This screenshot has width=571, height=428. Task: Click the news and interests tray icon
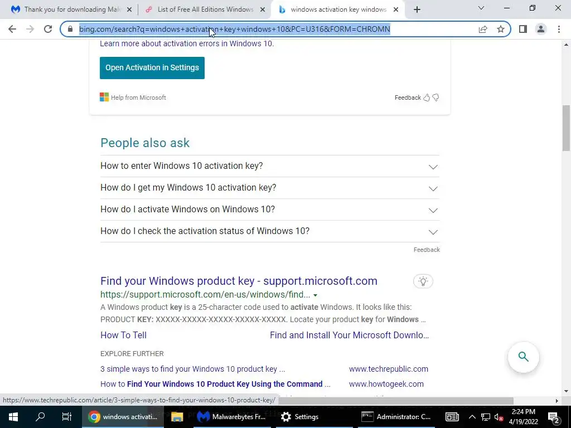click(x=452, y=417)
